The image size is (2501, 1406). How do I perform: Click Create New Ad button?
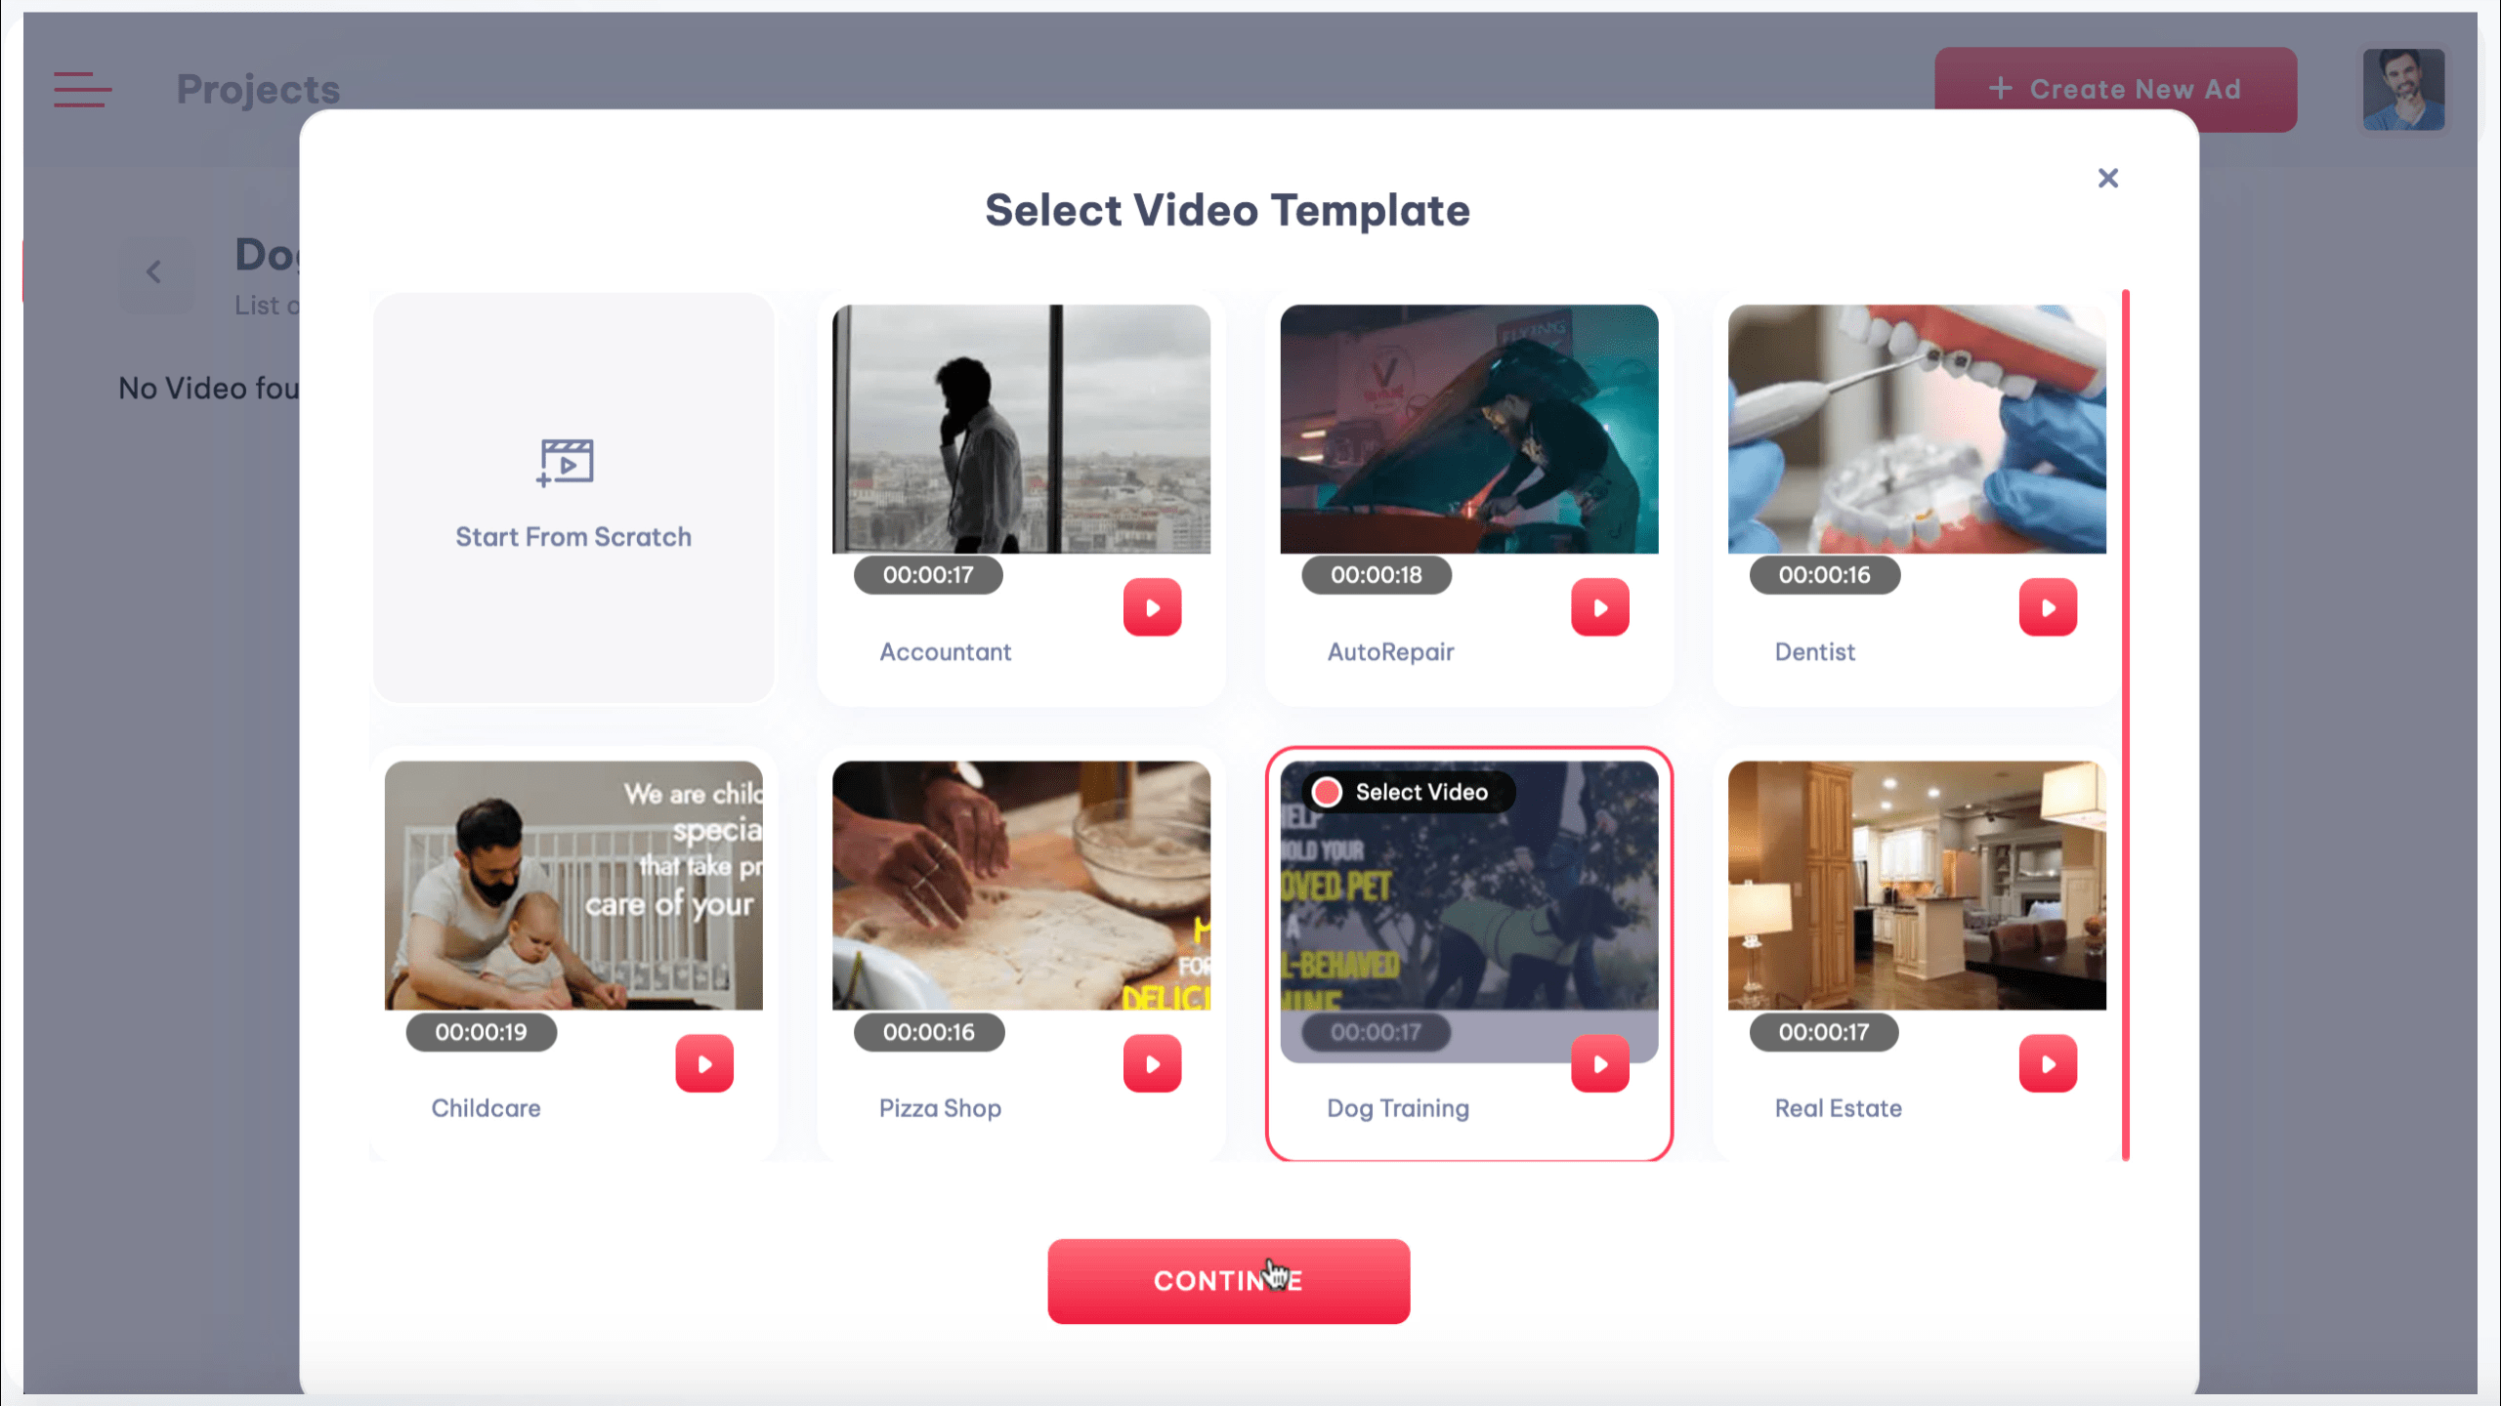[2115, 89]
